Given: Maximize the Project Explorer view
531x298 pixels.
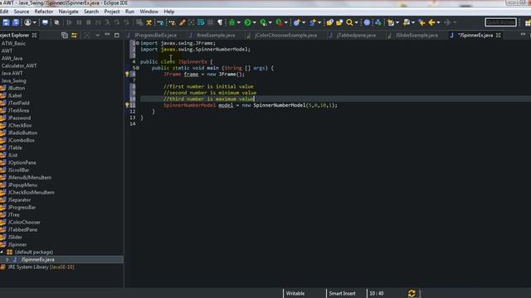Looking at the screenshot, I should coord(116,35).
